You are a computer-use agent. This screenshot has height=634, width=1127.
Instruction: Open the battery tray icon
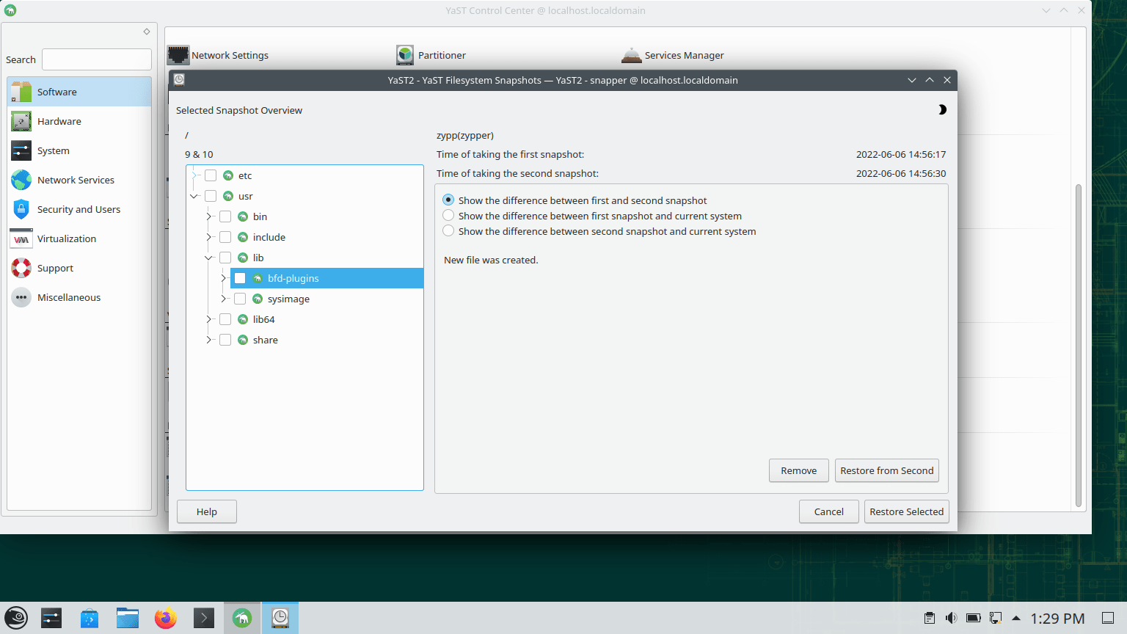(x=974, y=618)
